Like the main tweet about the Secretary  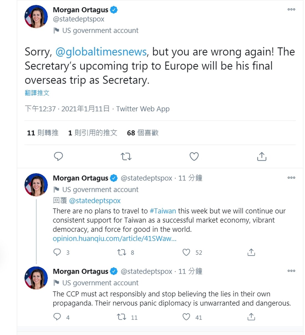click(x=194, y=157)
